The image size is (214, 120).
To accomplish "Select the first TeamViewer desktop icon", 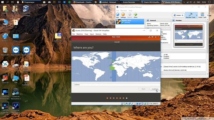I will (x=16, y=51).
